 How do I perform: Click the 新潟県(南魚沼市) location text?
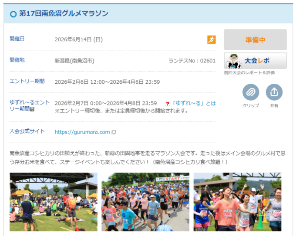[74, 61]
